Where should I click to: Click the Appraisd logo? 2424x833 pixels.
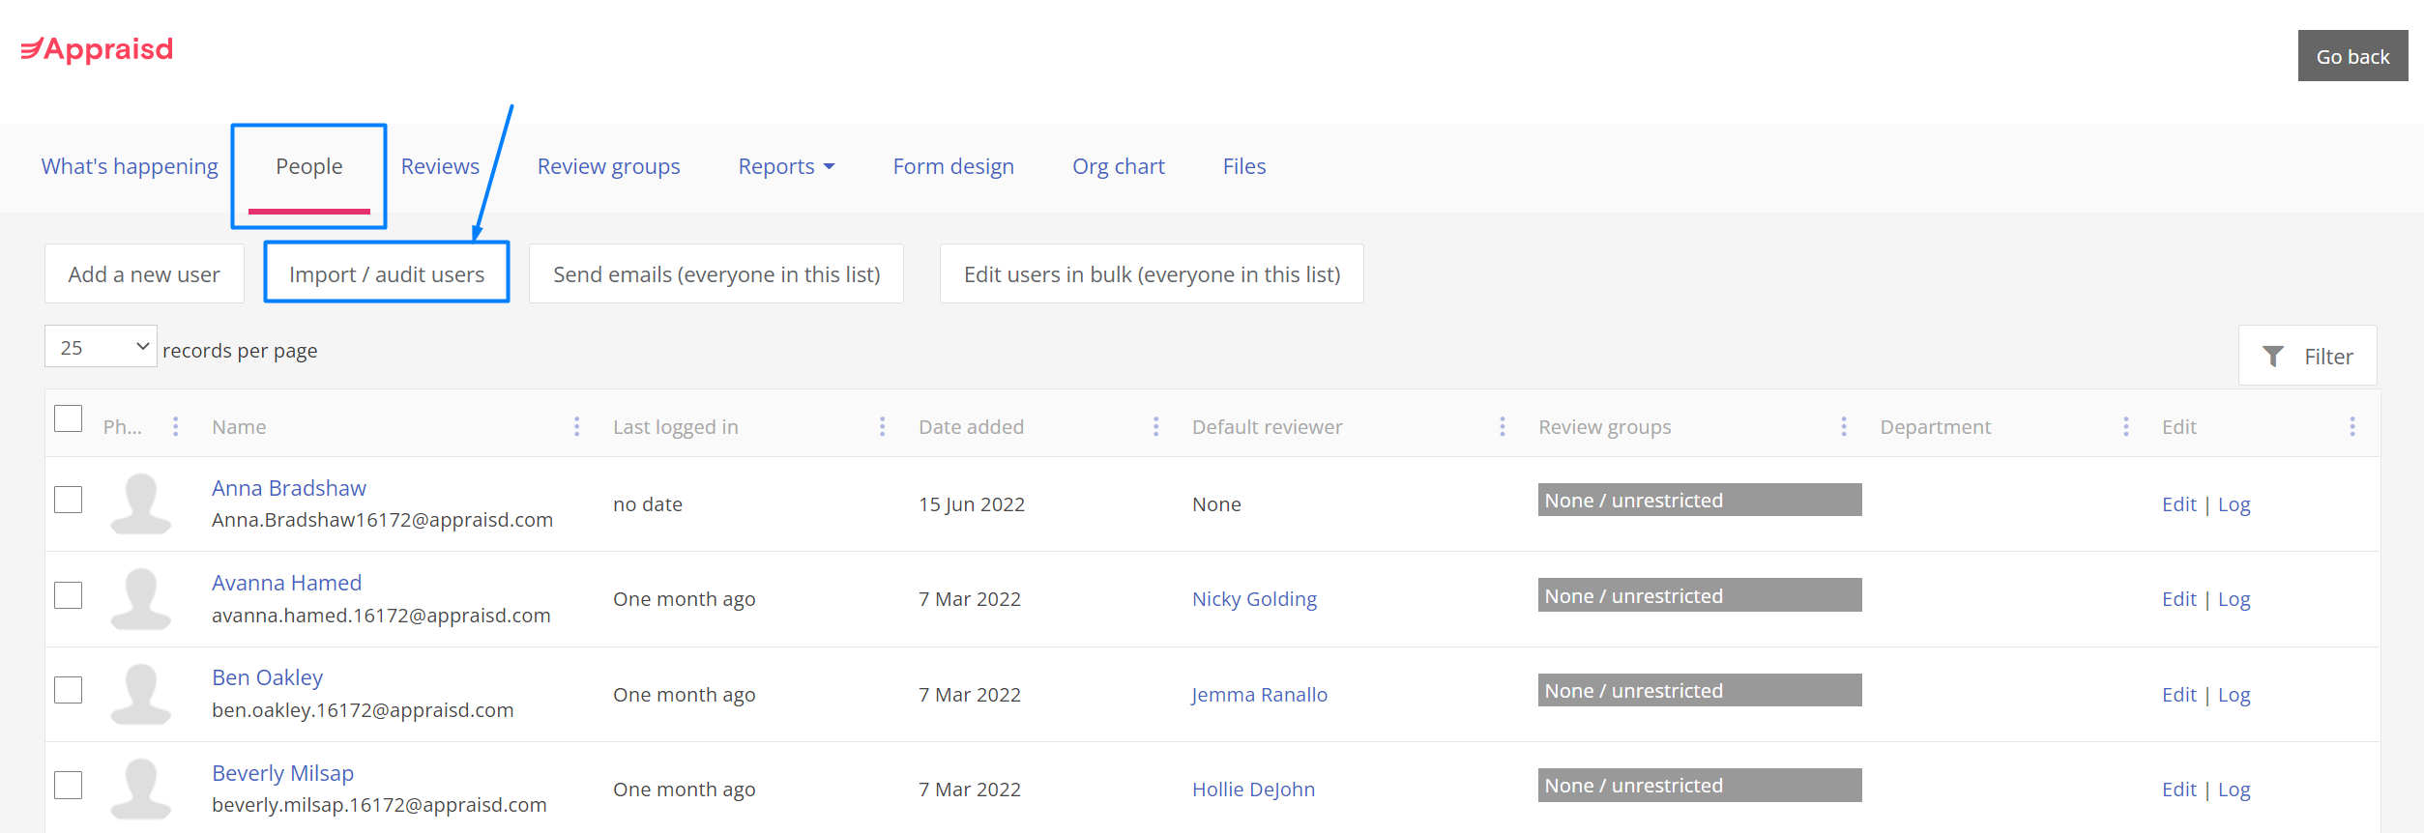pyautogui.click(x=98, y=49)
